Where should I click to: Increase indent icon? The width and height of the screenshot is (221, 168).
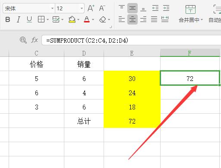[166, 8]
